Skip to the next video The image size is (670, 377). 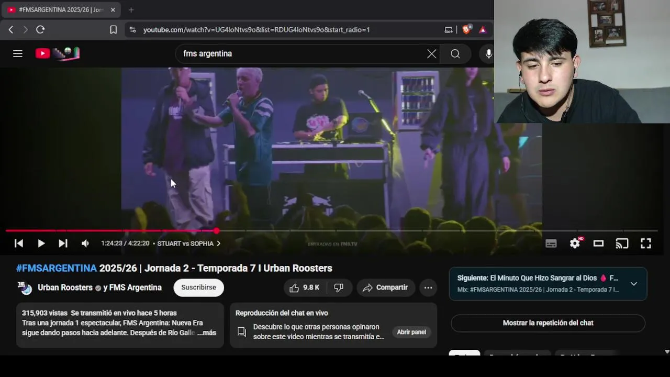click(x=63, y=243)
